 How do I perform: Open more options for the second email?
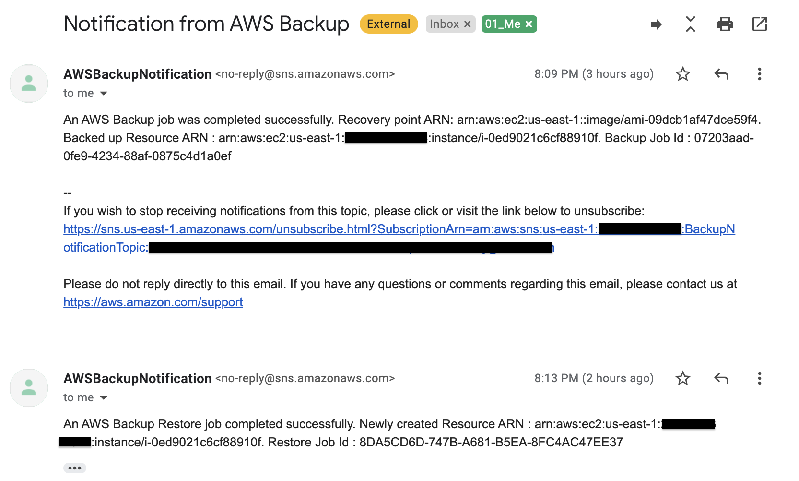pyautogui.click(x=759, y=378)
